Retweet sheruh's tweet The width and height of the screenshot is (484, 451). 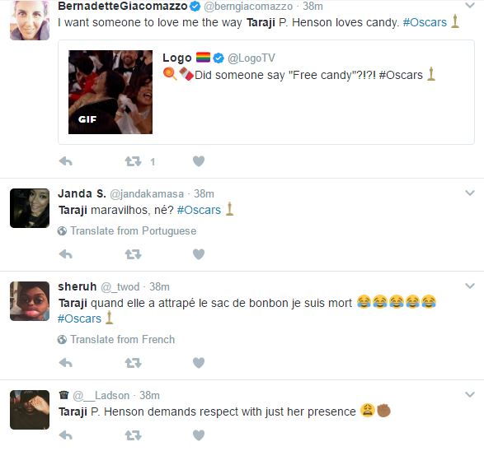click(x=133, y=363)
